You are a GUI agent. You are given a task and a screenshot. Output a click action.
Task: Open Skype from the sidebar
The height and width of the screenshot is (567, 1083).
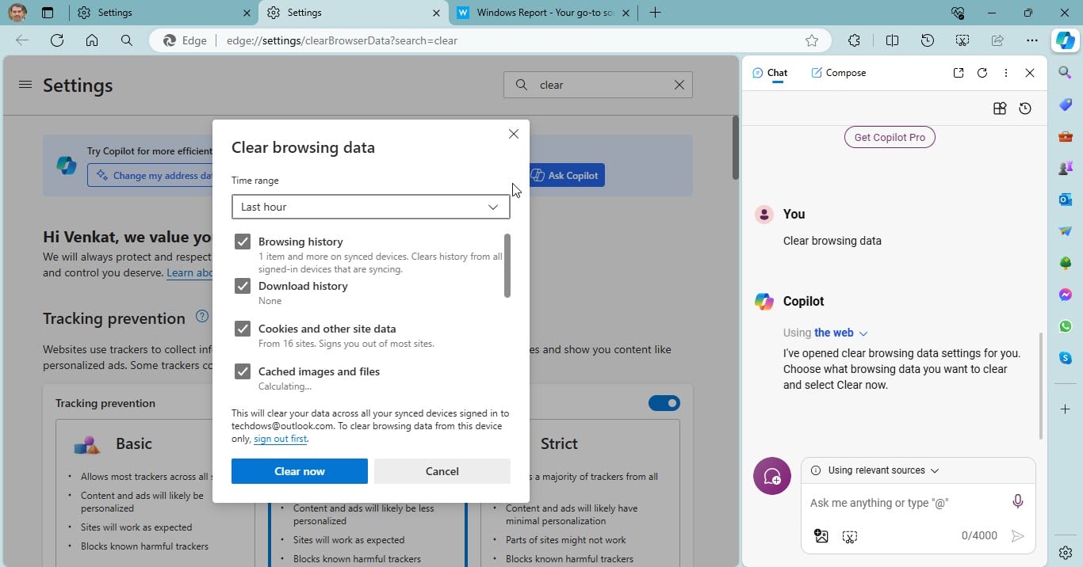[x=1065, y=358]
